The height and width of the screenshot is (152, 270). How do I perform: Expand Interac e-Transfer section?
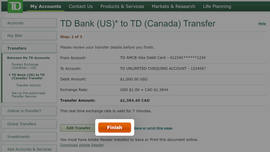(x=29, y=111)
